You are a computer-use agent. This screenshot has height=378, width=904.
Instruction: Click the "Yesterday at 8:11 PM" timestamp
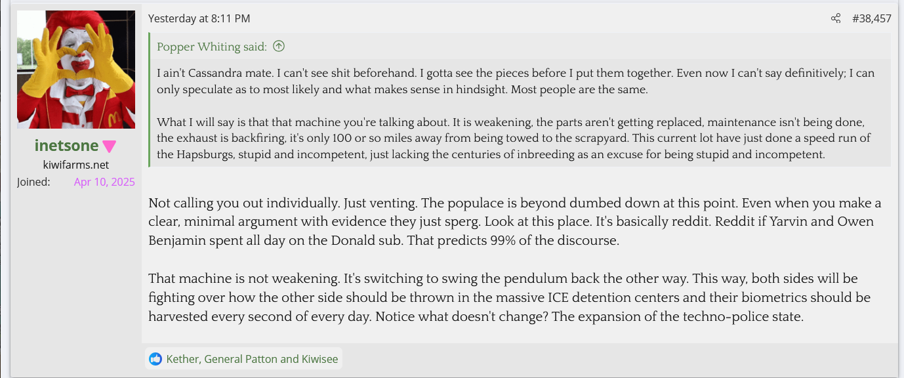tap(199, 18)
